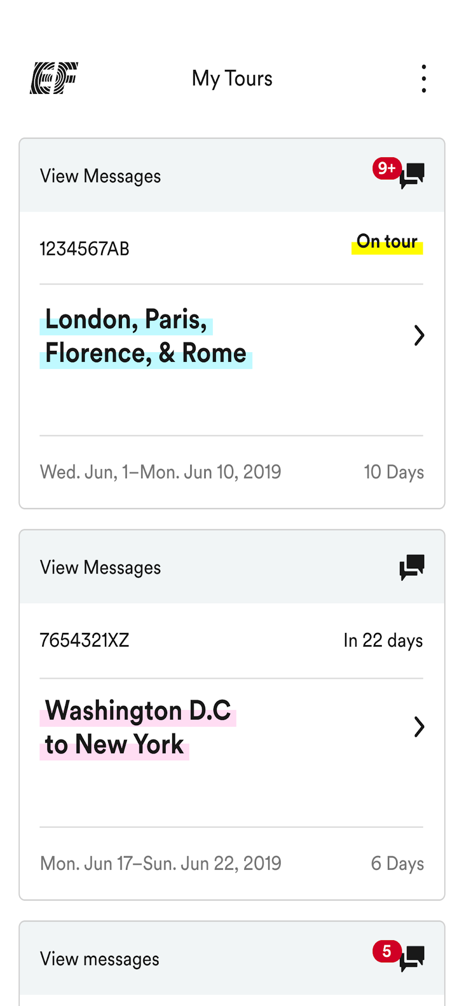Open chat icon for tour 1234567AB
The height and width of the screenshot is (1006, 464).
tap(413, 176)
